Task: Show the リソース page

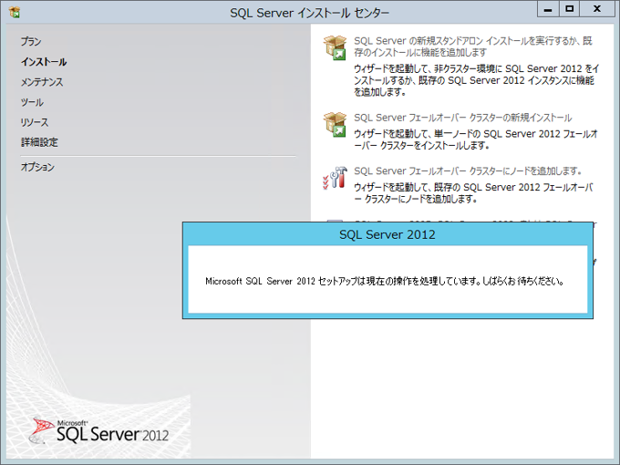Action: click(35, 122)
